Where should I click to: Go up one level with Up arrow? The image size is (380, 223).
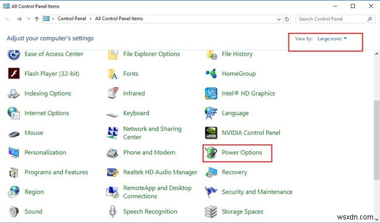(37, 19)
